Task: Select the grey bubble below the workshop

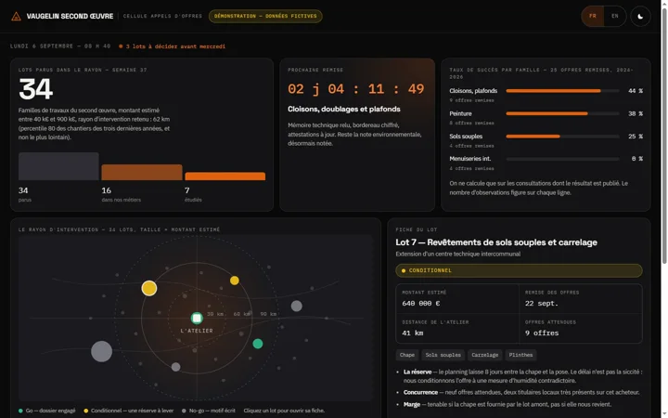Action: tap(175, 367)
